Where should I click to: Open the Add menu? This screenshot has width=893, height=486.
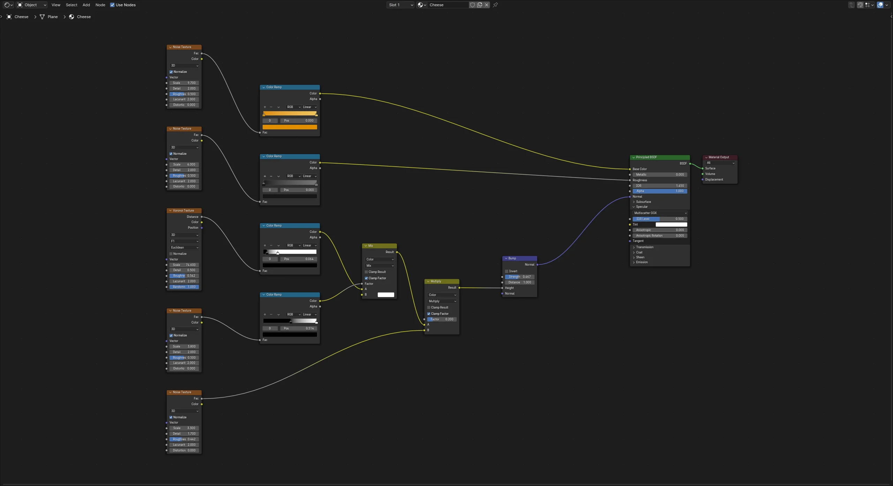coord(86,5)
